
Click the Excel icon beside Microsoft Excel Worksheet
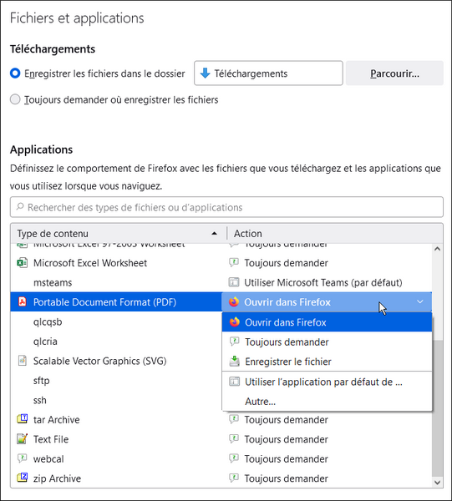pos(22,263)
